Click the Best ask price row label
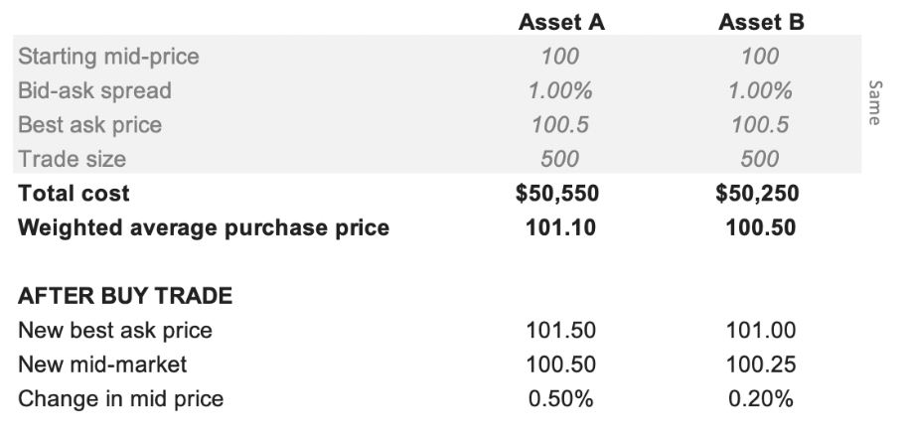 tap(89, 124)
